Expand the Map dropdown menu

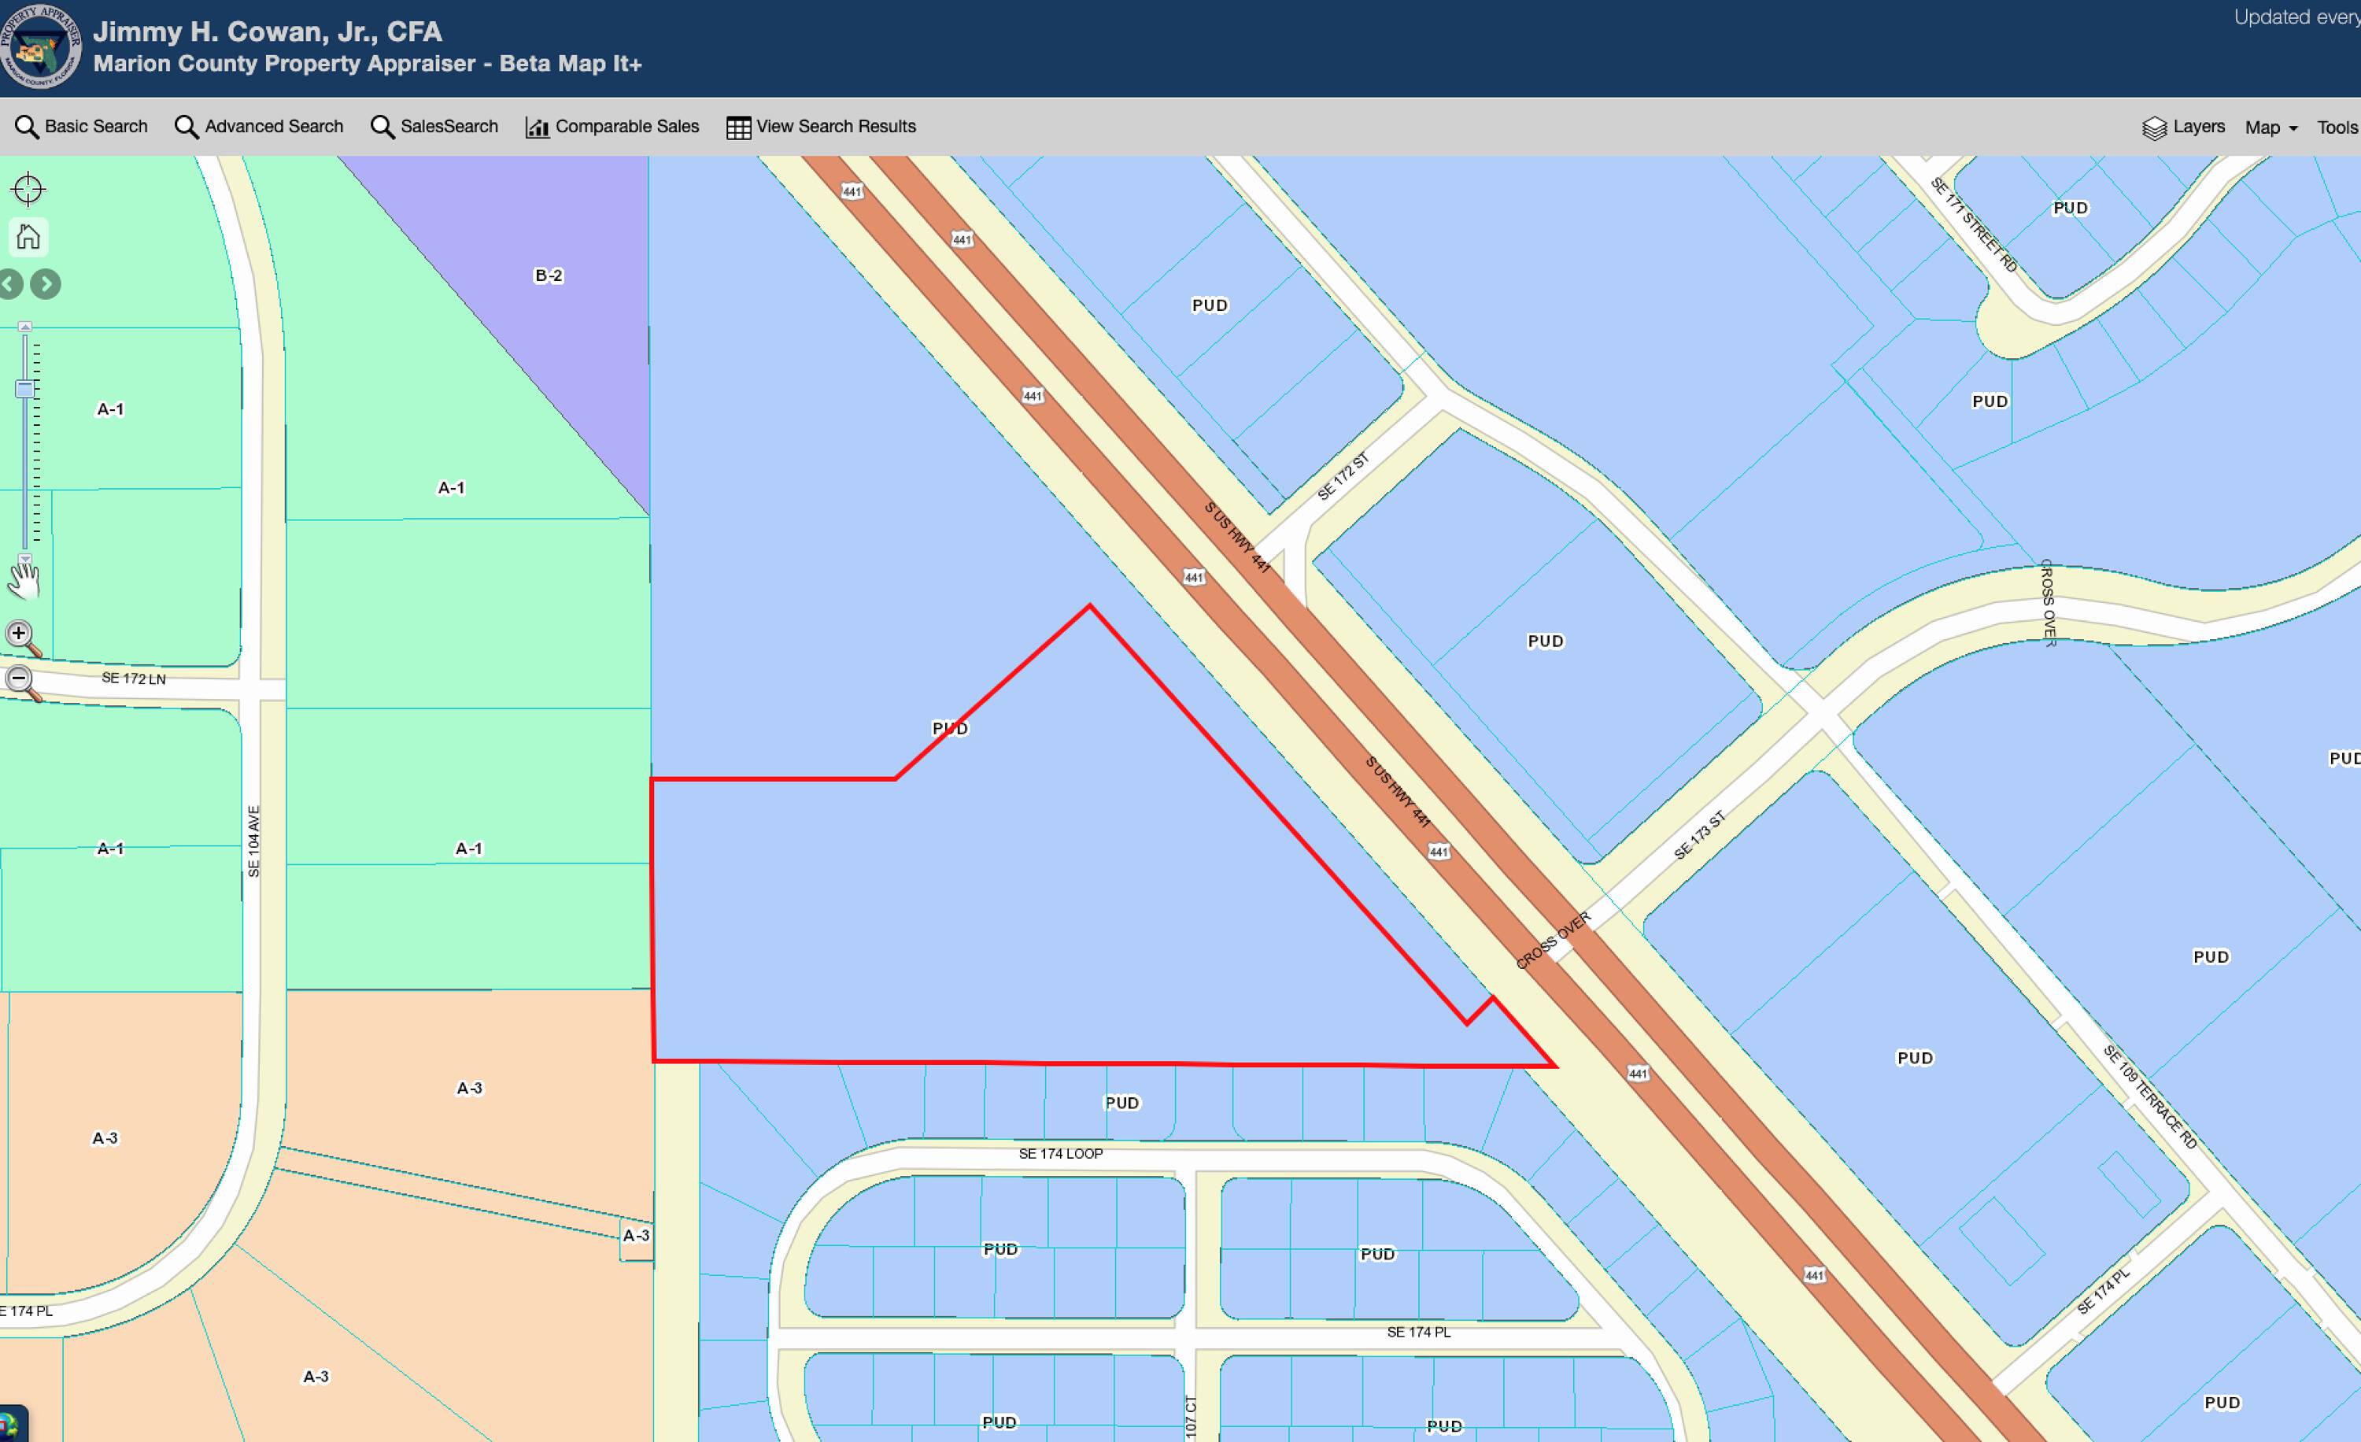2270,128
